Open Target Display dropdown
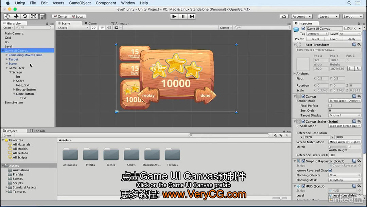 click(x=345, y=115)
